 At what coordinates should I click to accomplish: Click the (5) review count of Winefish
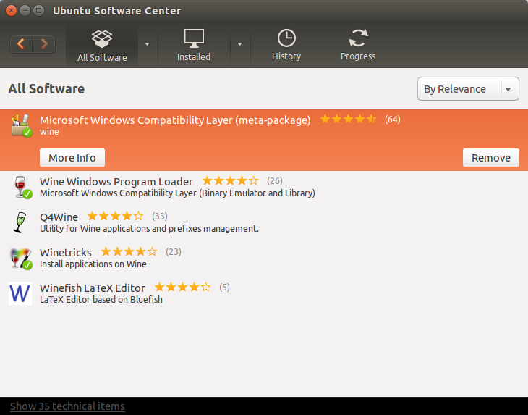pyautogui.click(x=225, y=288)
